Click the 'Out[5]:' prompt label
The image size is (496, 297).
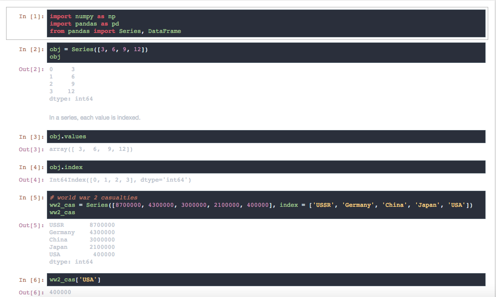(x=31, y=225)
